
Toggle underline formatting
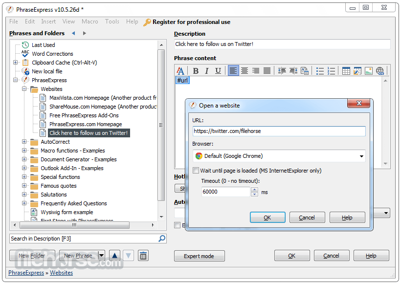(x=218, y=71)
